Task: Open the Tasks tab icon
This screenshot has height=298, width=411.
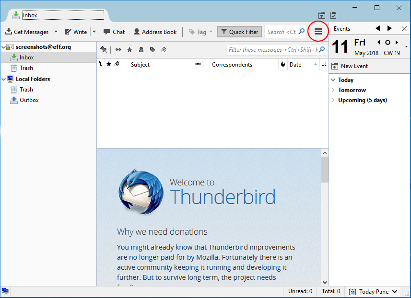Action: (333, 15)
